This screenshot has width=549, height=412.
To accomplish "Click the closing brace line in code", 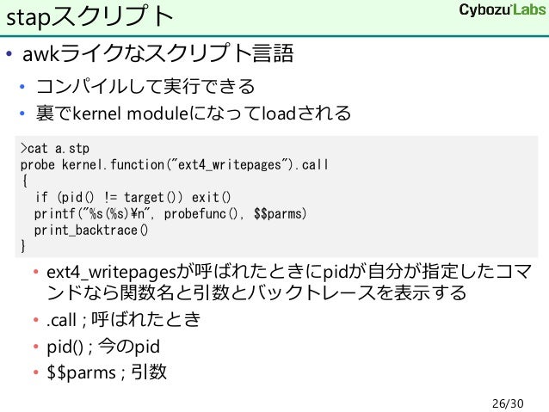I will (x=23, y=246).
